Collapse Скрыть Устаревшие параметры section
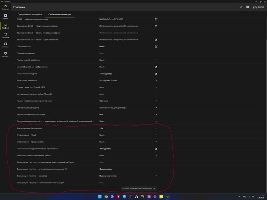The width and height of the screenshot is (267, 200). click(138, 189)
